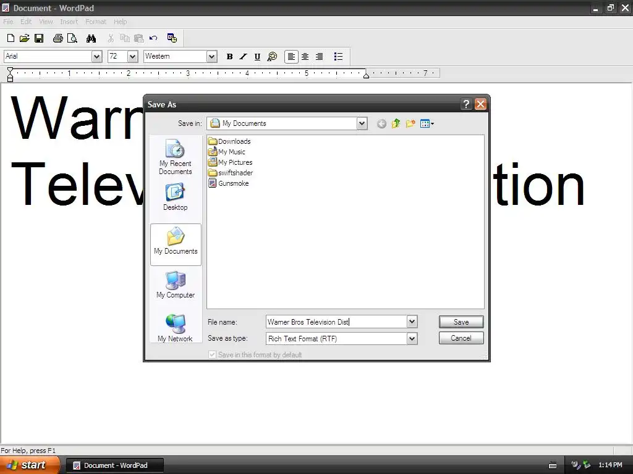
Task: Open the Views menu dropdown in Save As
Action: [x=427, y=123]
